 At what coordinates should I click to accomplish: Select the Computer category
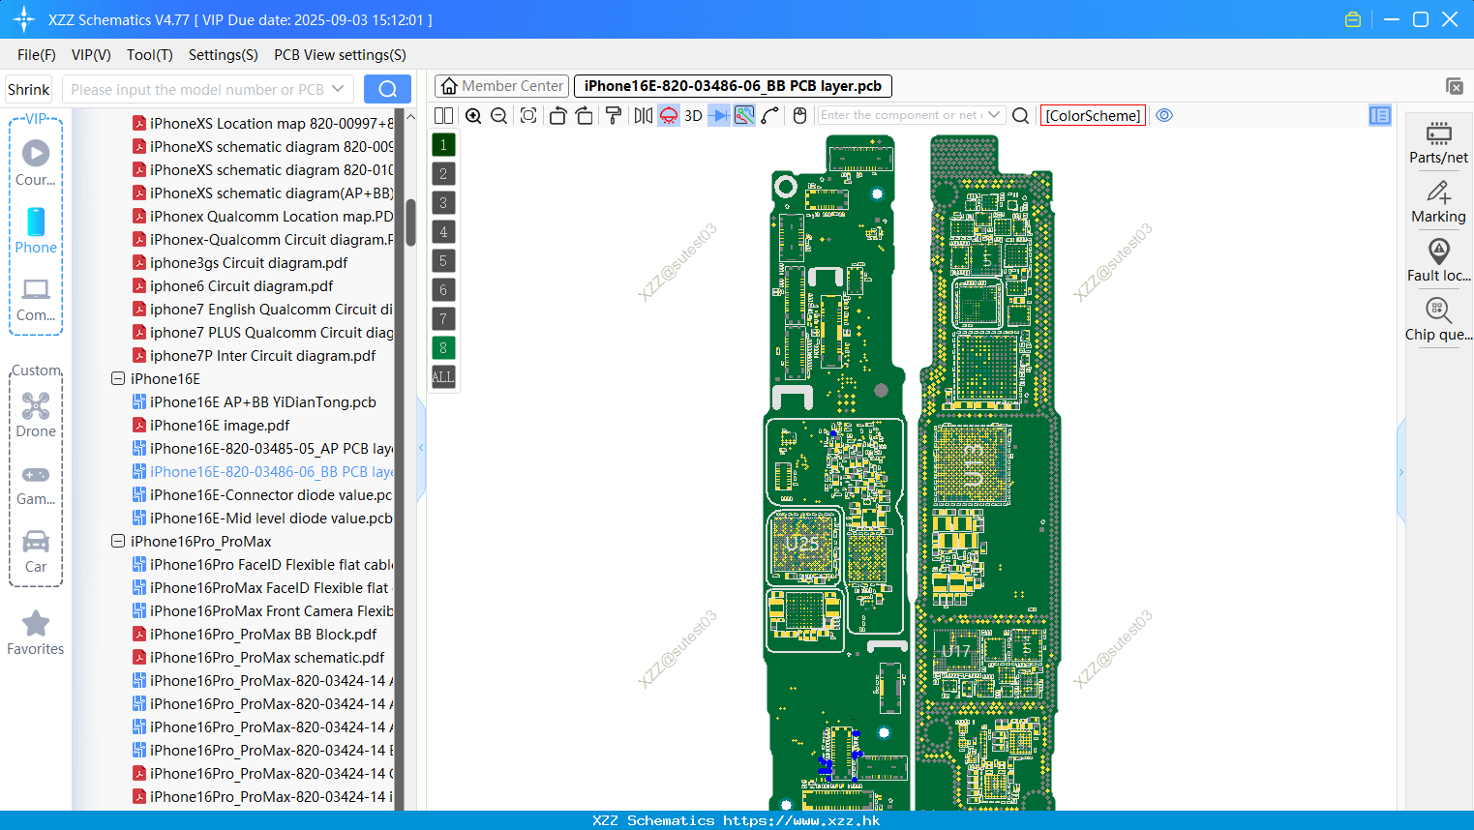pyautogui.click(x=36, y=300)
